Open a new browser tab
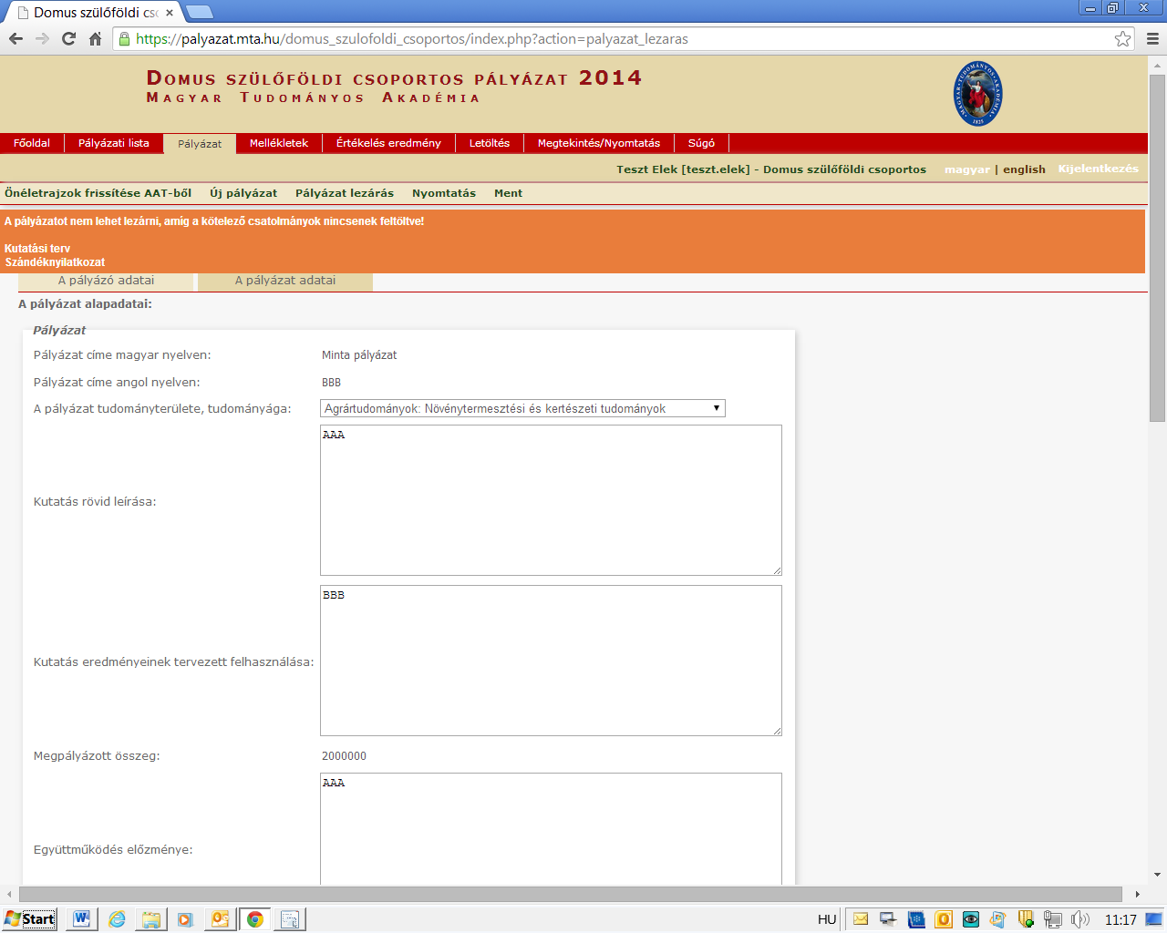The height and width of the screenshot is (933, 1167). click(199, 12)
